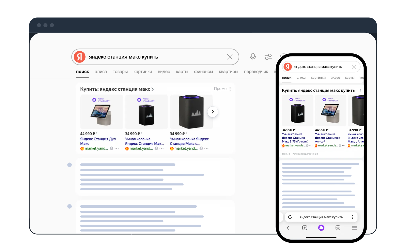Switch to the товары tab
Screen dimensions: 406x252
(x=120, y=72)
